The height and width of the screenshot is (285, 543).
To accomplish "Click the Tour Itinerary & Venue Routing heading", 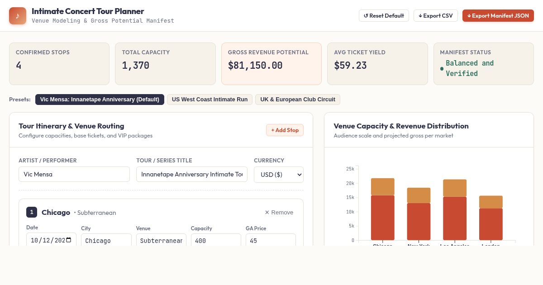I will 71,126.
